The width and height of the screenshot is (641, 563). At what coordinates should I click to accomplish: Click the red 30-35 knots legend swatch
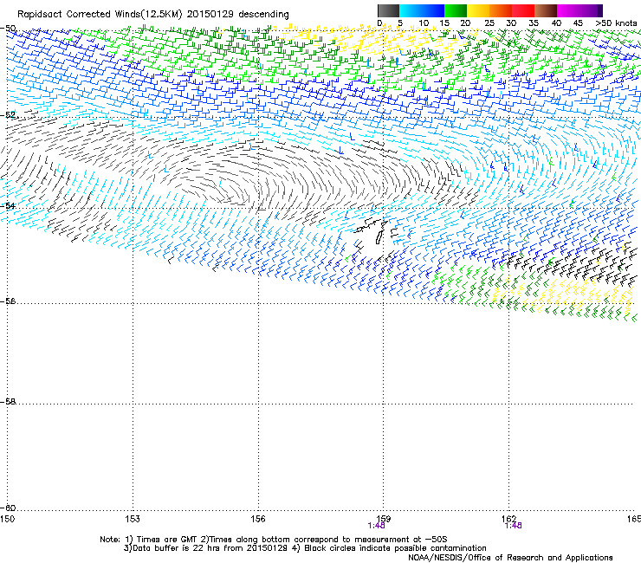(523, 10)
